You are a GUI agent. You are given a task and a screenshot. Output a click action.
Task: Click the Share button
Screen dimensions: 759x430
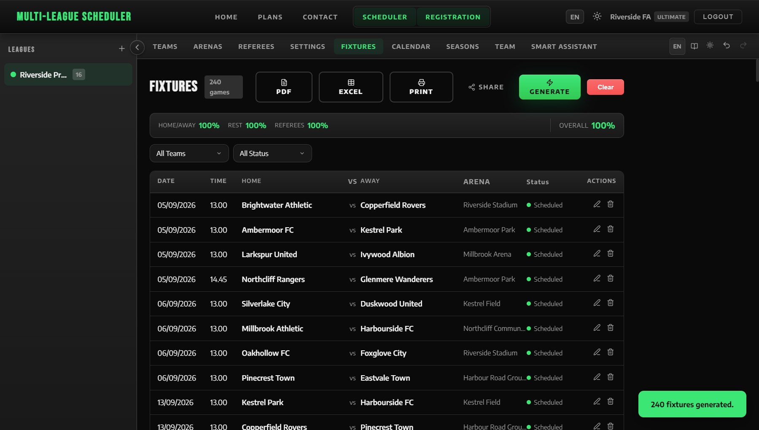coord(486,87)
